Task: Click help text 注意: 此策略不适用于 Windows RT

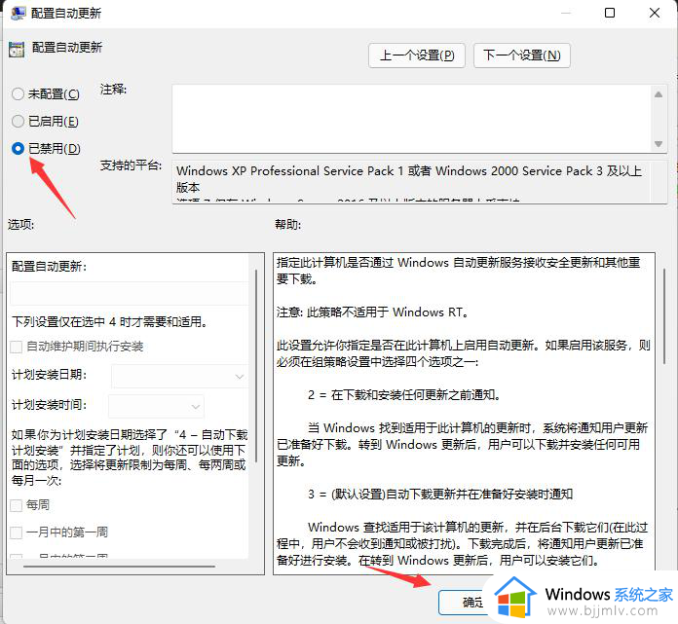Action: [373, 312]
